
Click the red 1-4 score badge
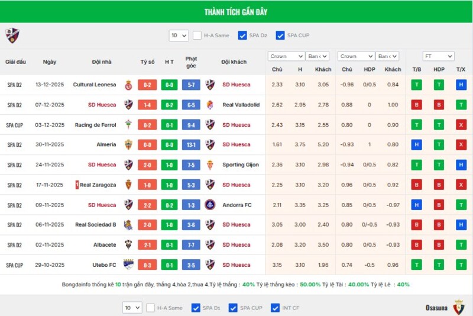point(147,105)
